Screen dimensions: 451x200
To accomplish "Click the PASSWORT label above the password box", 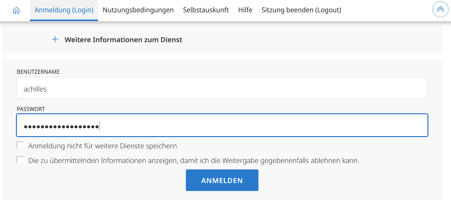I will point(31,109).
